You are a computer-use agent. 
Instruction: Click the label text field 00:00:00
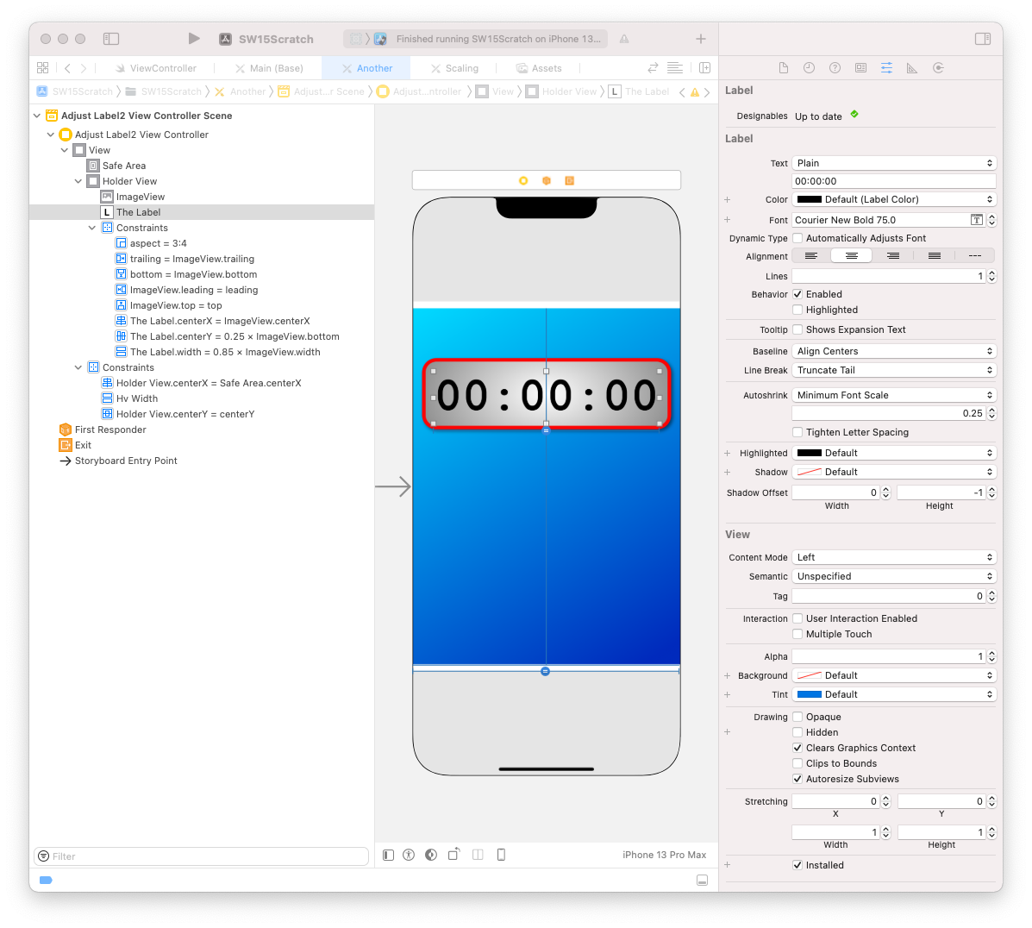894,181
